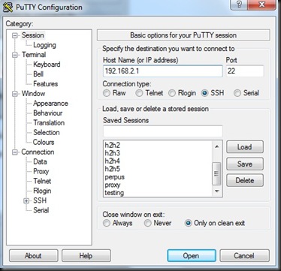Screen dimensions: 281x271
Task: Click the Save session button
Action: [245, 164]
